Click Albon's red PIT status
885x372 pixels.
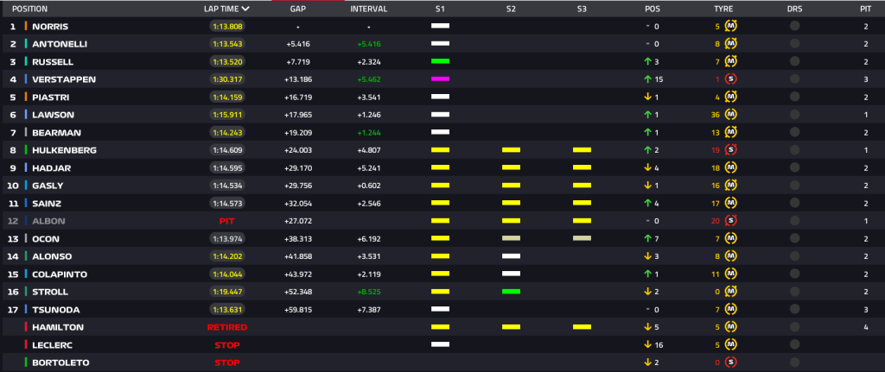[227, 222]
